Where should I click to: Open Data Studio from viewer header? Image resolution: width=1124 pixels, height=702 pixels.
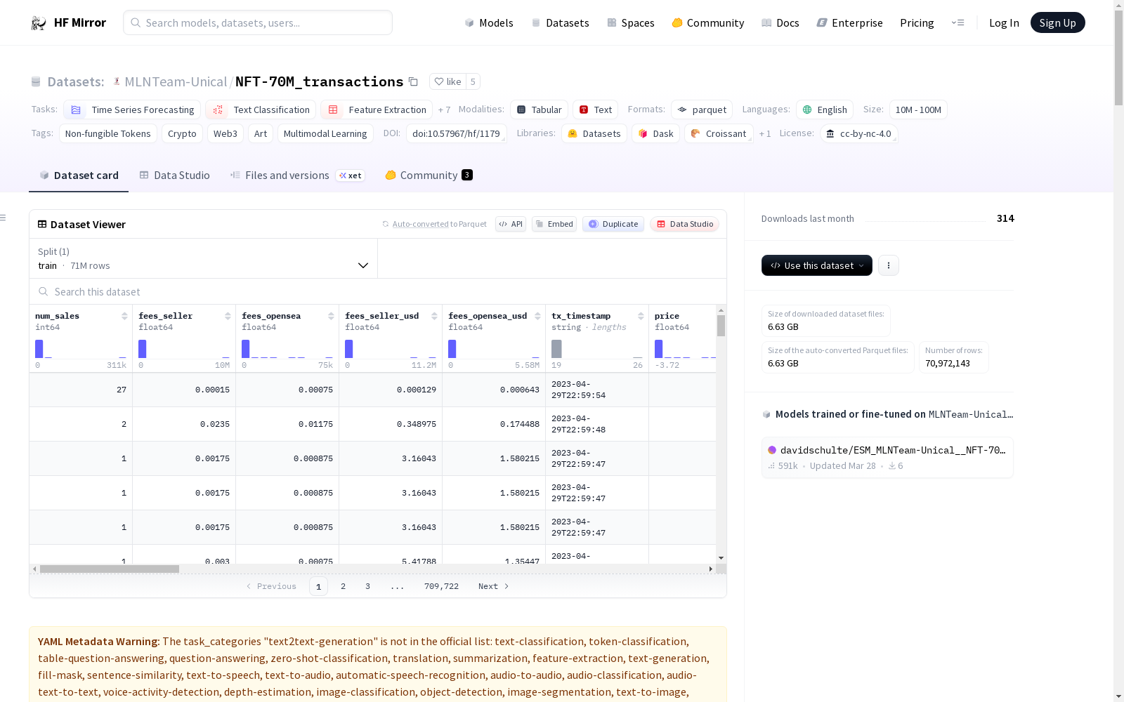tap(685, 224)
